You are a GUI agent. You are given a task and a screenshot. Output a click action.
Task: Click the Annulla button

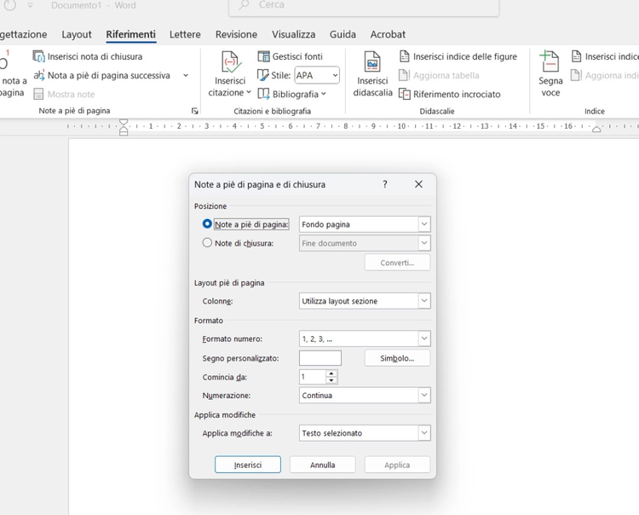322,465
